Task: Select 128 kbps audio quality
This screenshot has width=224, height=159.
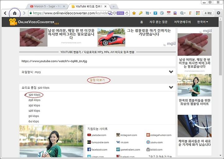Action: coord(34,111)
